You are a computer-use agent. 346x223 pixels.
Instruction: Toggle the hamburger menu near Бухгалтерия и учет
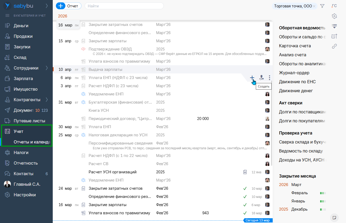coord(7,16)
